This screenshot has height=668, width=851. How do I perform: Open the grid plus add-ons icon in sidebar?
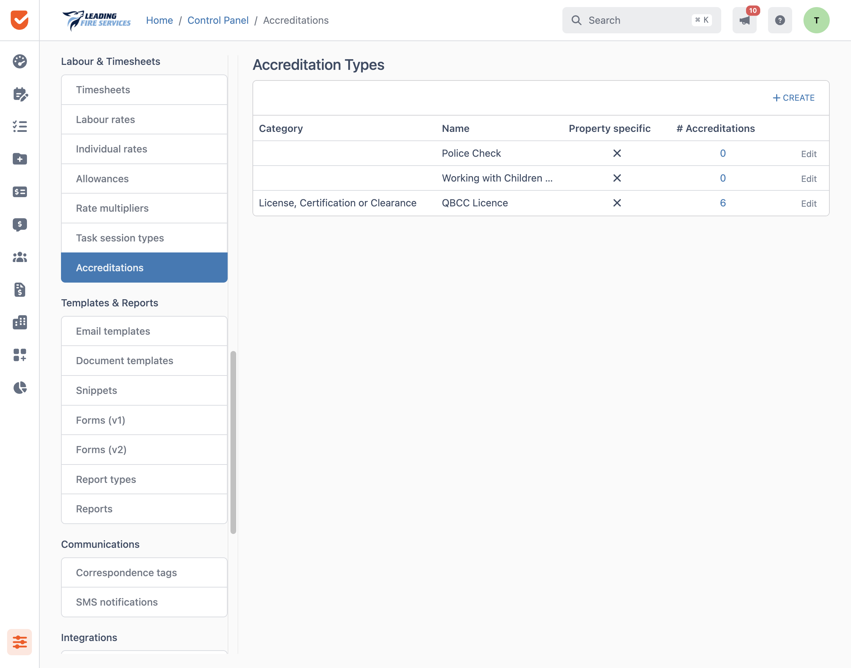coord(20,355)
